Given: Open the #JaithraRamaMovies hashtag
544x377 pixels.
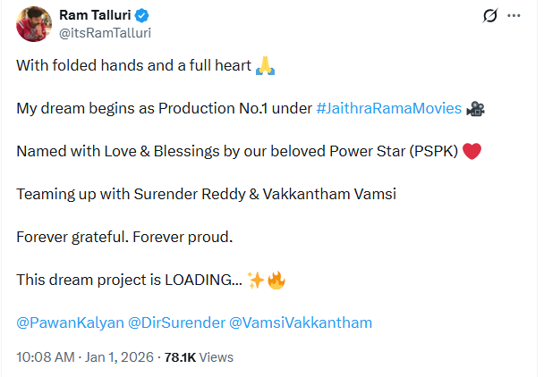Looking at the screenshot, I should click(388, 108).
